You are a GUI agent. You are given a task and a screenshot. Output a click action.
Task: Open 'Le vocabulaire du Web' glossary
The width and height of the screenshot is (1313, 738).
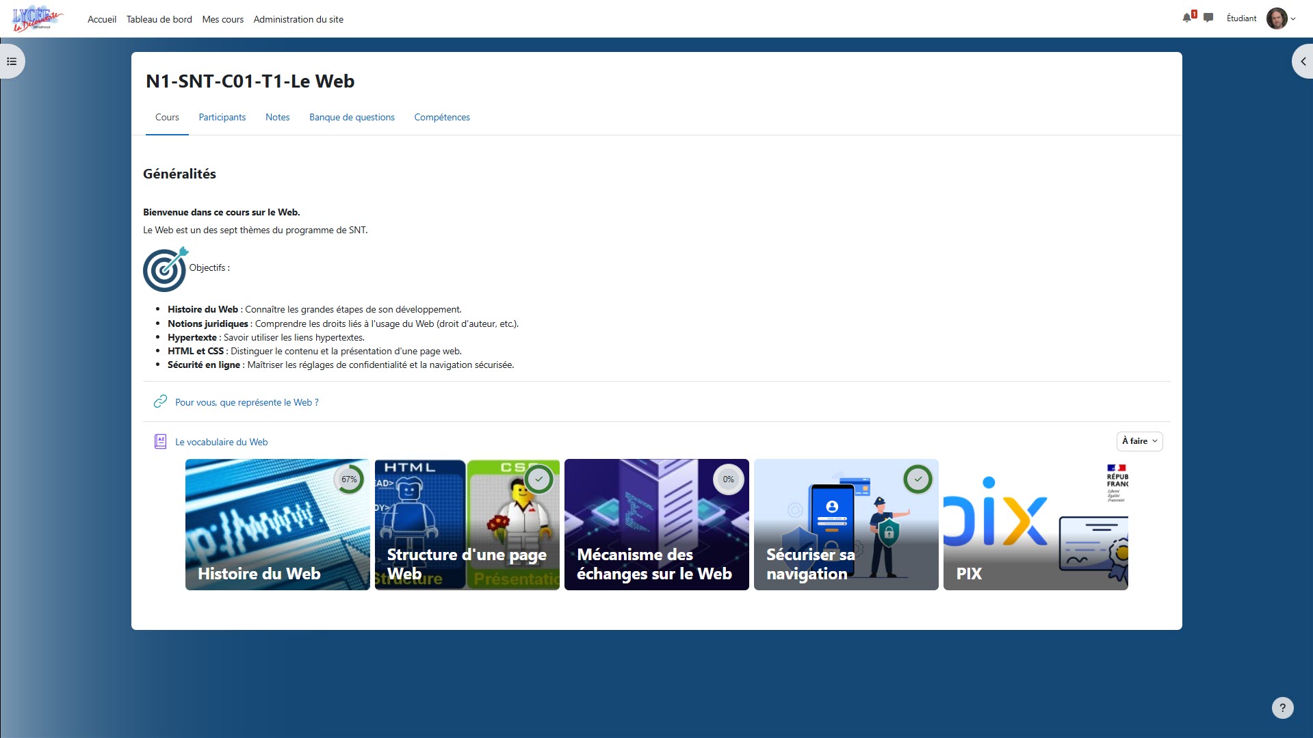pyautogui.click(x=221, y=442)
